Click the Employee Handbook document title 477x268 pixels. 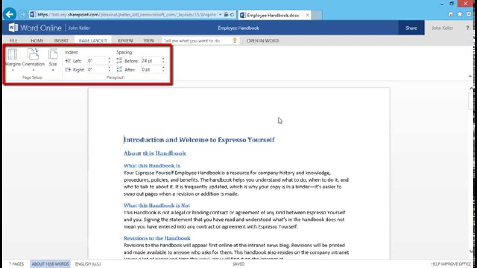click(238, 28)
